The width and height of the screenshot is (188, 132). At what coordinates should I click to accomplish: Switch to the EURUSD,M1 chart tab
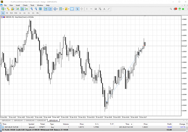click(x=42, y=121)
